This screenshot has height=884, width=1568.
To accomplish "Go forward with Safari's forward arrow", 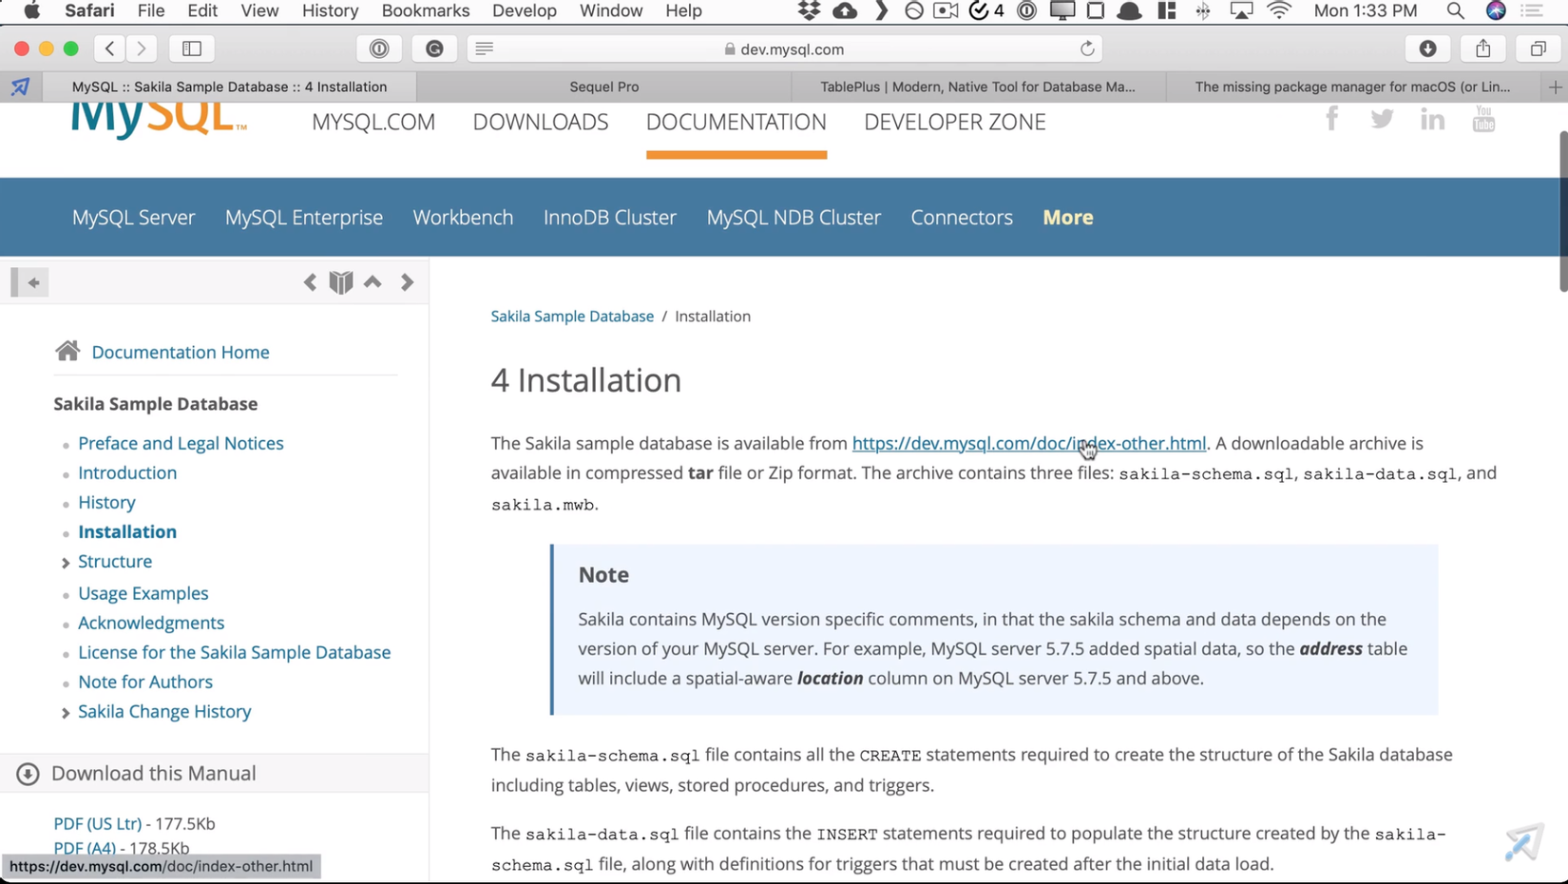I will point(142,48).
